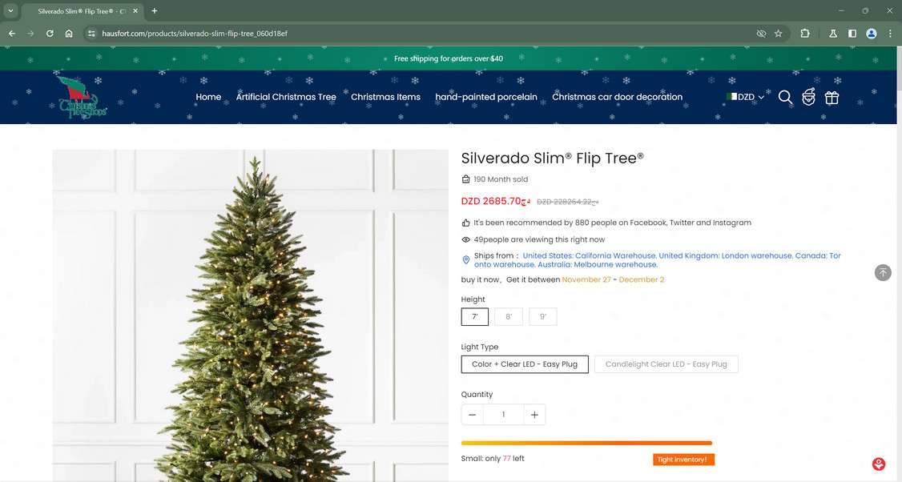This screenshot has height=482, width=902.
Task: Open the red chat support bubble
Action: coord(879,464)
